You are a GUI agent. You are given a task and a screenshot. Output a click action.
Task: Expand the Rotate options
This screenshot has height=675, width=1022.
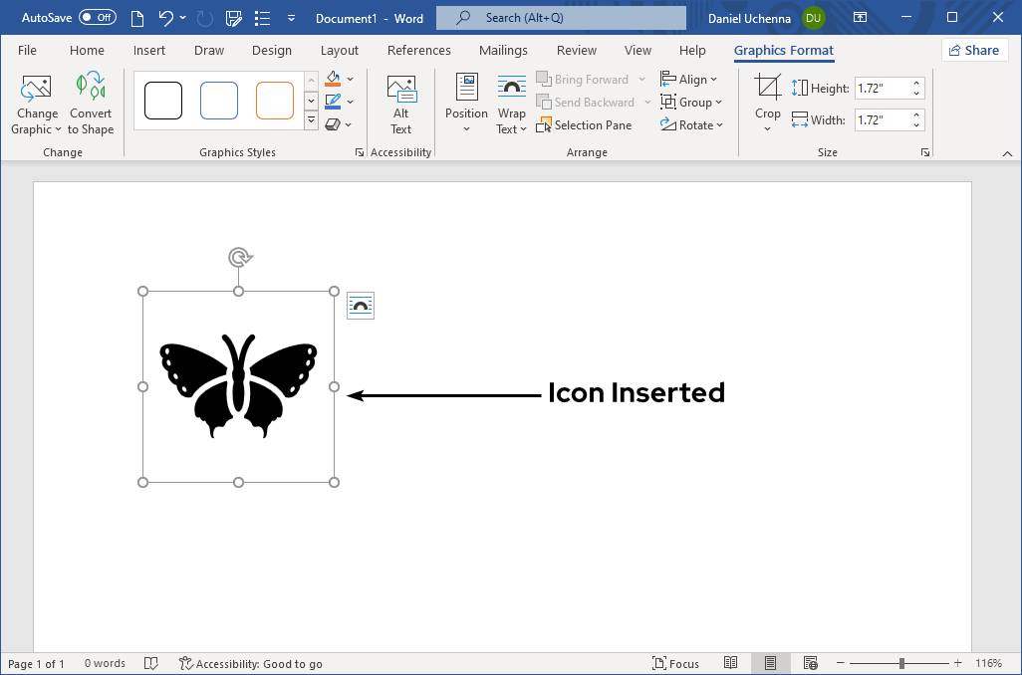pyautogui.click(x=692, y=124)
